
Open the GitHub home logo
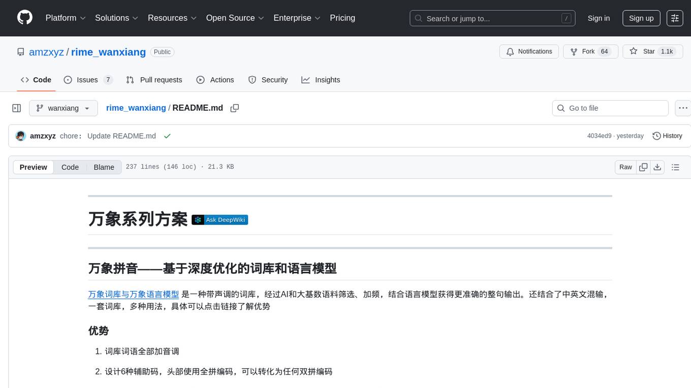point(25,18)
